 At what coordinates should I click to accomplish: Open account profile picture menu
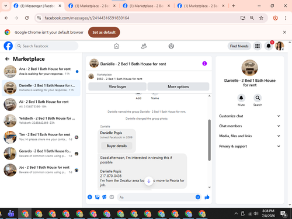[280, 46]
